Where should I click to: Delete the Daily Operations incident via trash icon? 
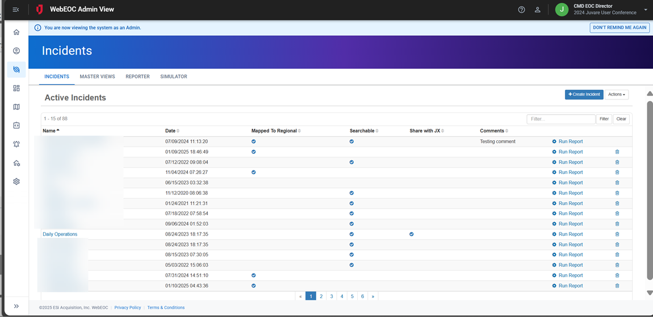pyautogui.click(x=617, y=234)
